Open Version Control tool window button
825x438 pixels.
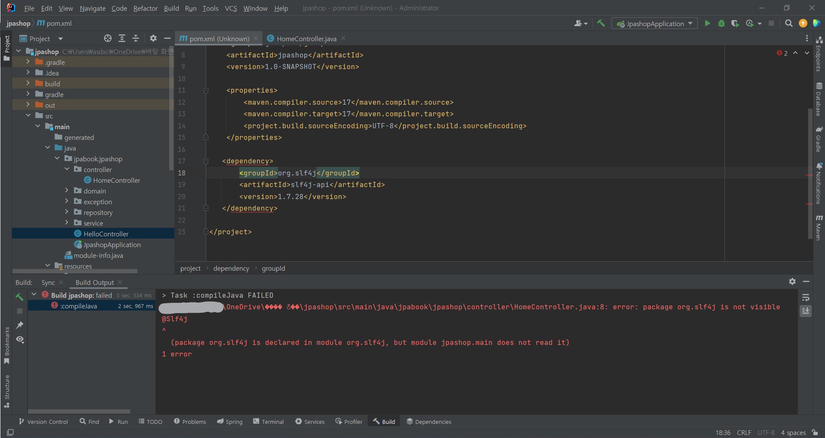point(43,422)
